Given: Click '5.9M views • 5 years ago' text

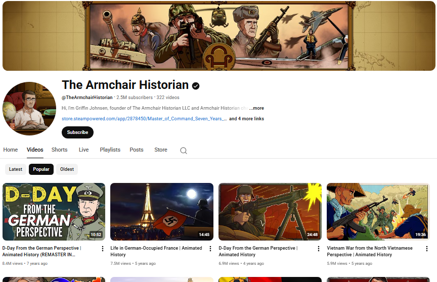Looking at the screenshot, I should click(x=349, y=263).
